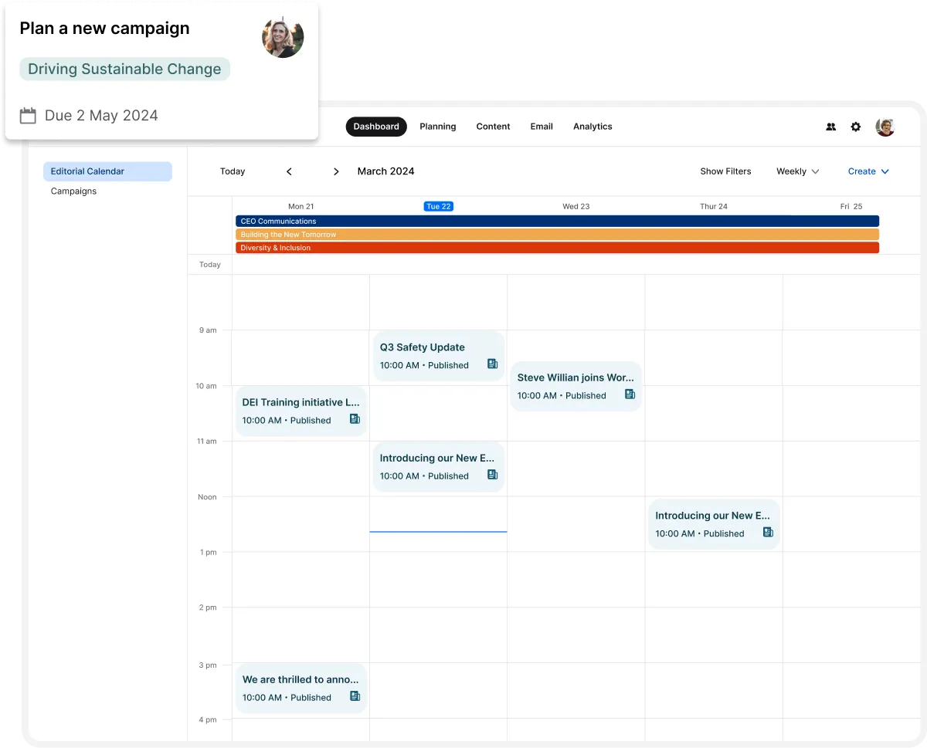927x748 pixels.
Task: Toggle the Diversity & Inclusion campaign bar
Action: (x=557, y=248)
